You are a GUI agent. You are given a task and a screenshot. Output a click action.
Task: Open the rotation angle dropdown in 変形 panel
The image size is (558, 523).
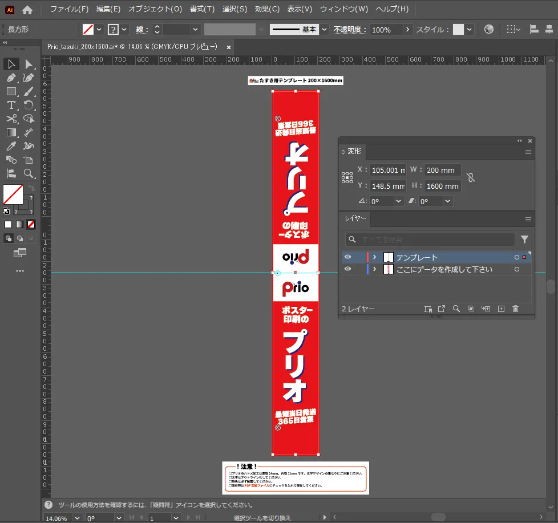399,201
